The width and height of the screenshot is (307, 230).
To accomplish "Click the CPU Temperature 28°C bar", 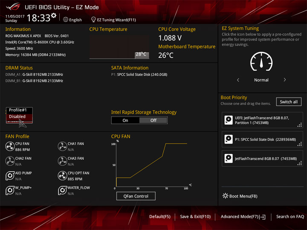I will [x=142, y=55].
